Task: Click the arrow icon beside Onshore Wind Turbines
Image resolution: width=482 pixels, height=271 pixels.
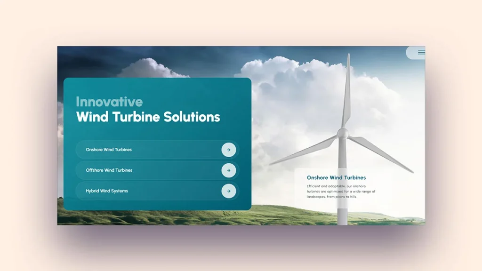Action: coord(228,150)
